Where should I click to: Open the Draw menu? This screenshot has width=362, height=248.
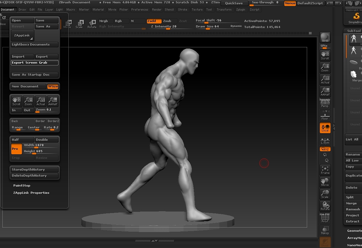(22, 10)
